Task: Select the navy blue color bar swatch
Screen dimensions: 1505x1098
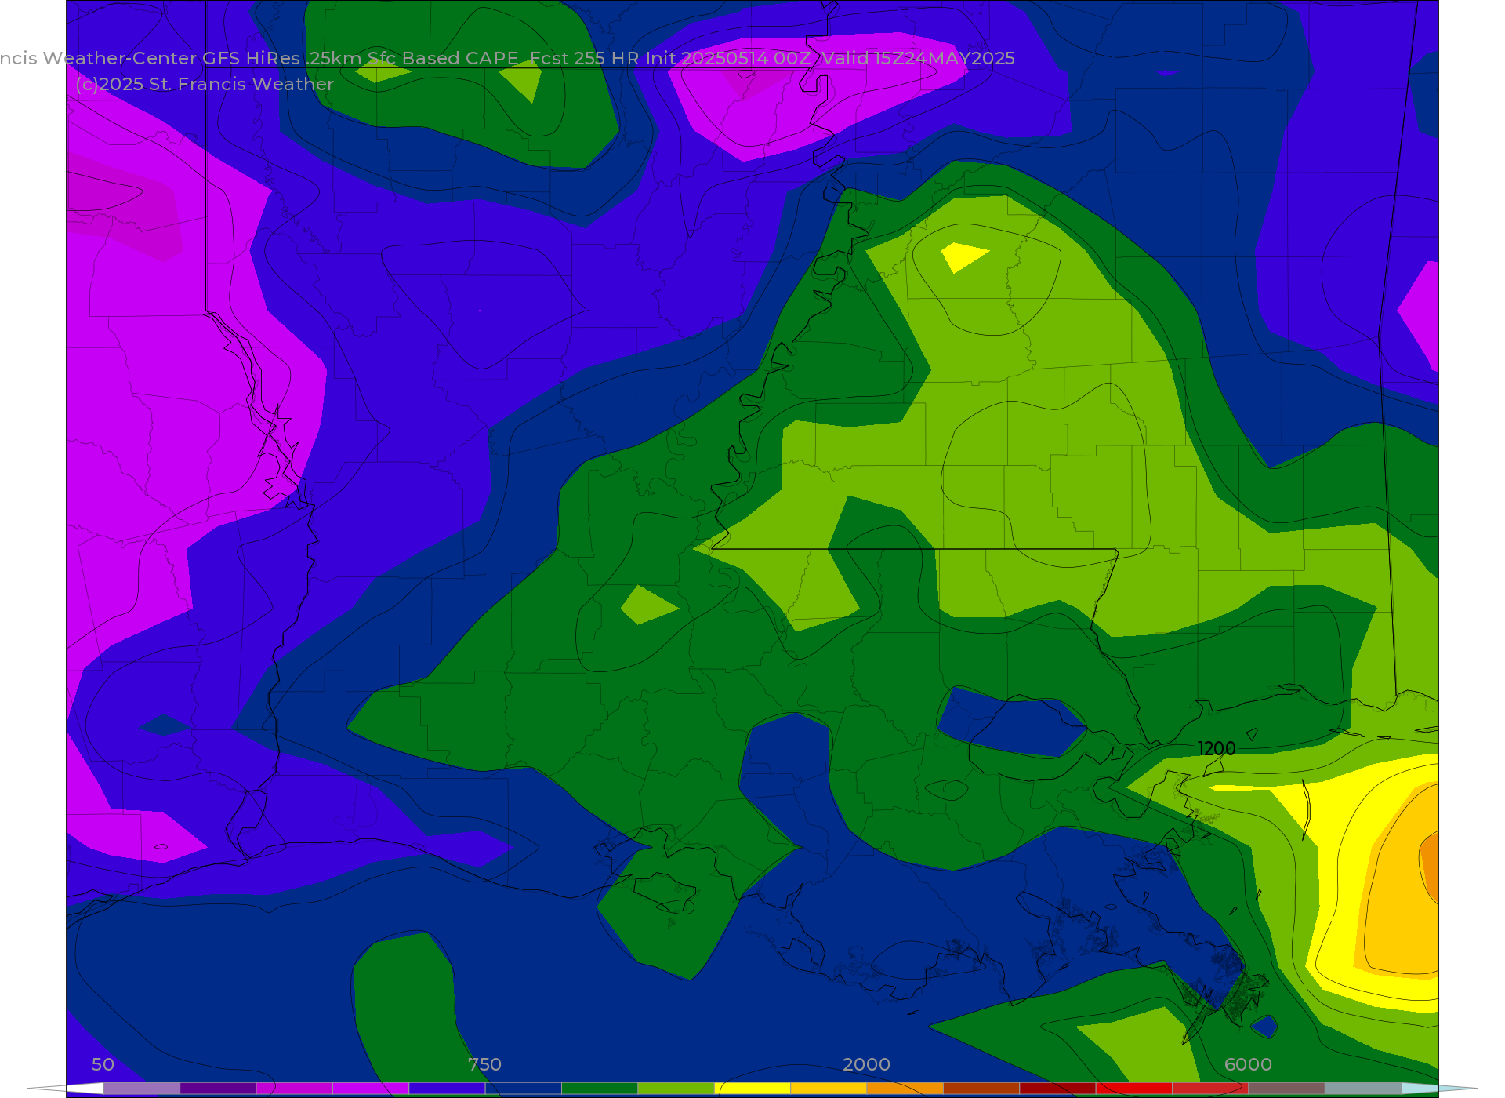Action: coord(524,1089)
